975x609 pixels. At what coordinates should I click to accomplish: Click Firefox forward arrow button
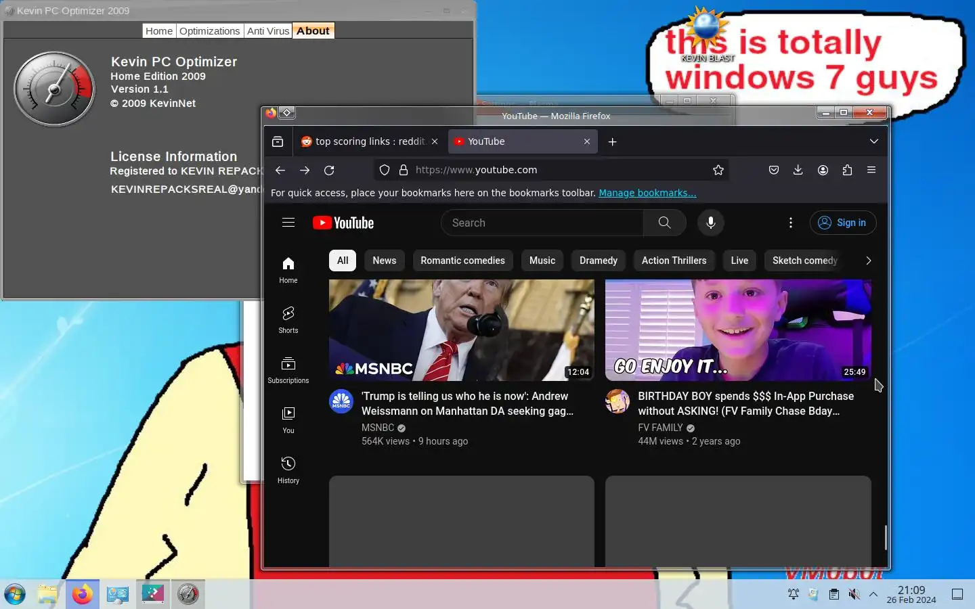coord(305,171)
